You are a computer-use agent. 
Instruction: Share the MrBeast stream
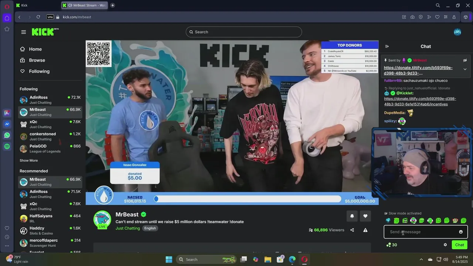(352, 230)
